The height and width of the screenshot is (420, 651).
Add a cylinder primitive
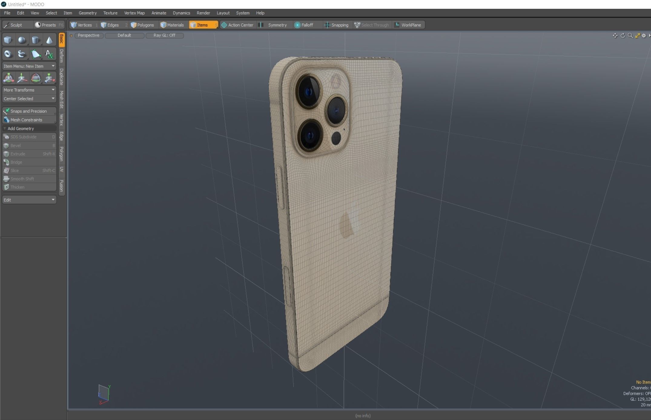(35, 40)
